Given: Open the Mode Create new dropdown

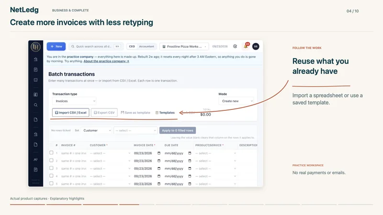Looking at the screenshot, I should [x=236, y=101].
